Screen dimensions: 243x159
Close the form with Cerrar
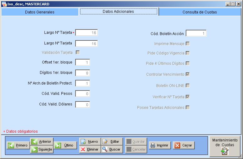(184, 145)
